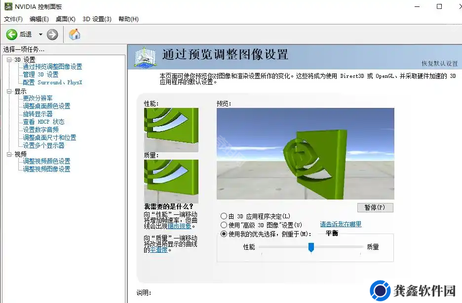Click the 锯齿现象 link
Viewport: 462px width, 303px height.
180,226
